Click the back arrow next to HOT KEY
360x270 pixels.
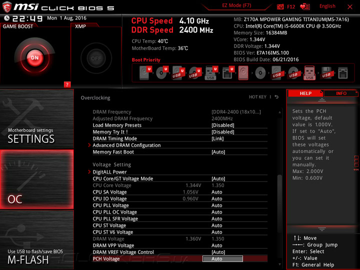pos(276,97)
